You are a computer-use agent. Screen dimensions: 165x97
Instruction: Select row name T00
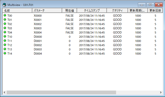(10, 15)
